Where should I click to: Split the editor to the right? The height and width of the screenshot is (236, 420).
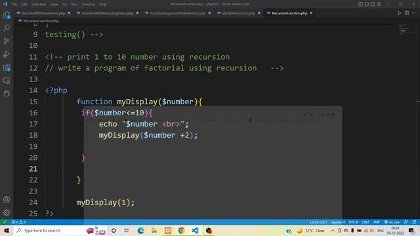tap(407, 13)
